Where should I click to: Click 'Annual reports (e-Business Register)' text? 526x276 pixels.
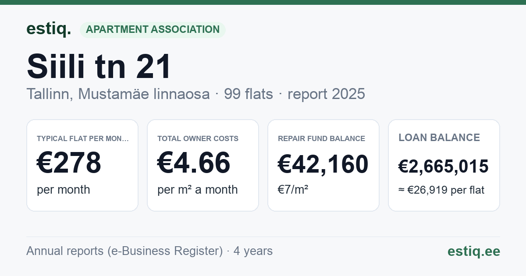click(x=124, y=251)
